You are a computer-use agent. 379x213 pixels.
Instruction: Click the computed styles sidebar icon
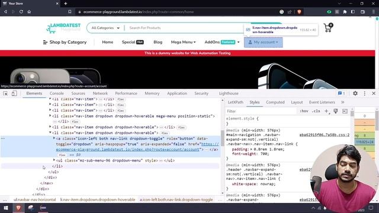345,111
